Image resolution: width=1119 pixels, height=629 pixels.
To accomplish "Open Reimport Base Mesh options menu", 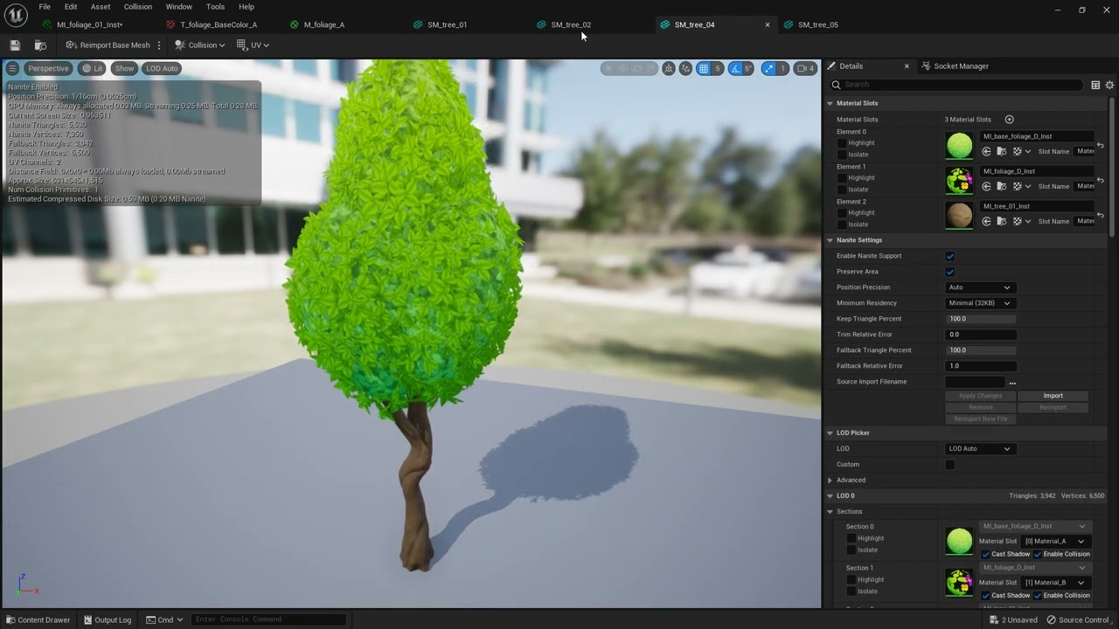I will point(159,45).
